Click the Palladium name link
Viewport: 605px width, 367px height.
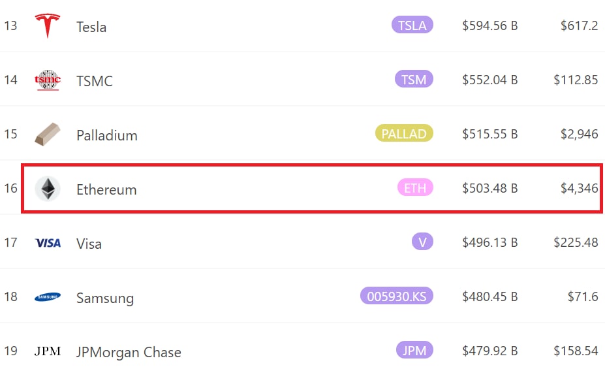(x=107, y=135)
